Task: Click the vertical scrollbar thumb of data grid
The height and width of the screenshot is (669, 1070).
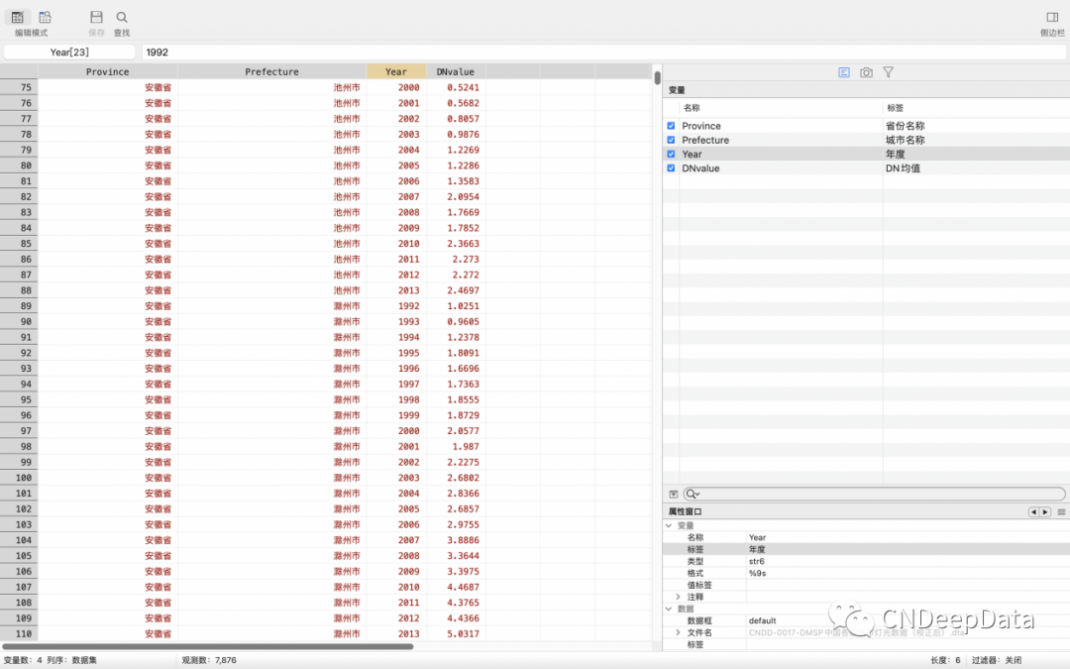Action: (657, 78)
